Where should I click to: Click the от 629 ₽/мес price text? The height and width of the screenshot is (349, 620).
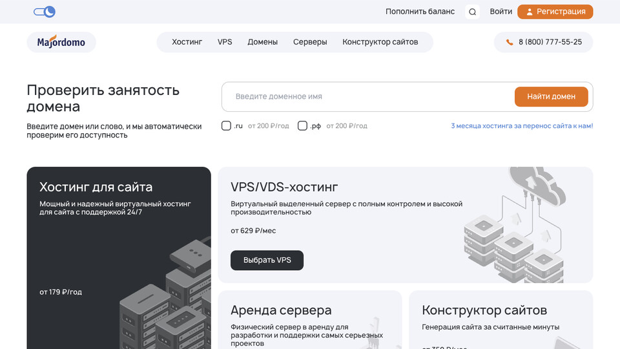click(x=253, y=231)
